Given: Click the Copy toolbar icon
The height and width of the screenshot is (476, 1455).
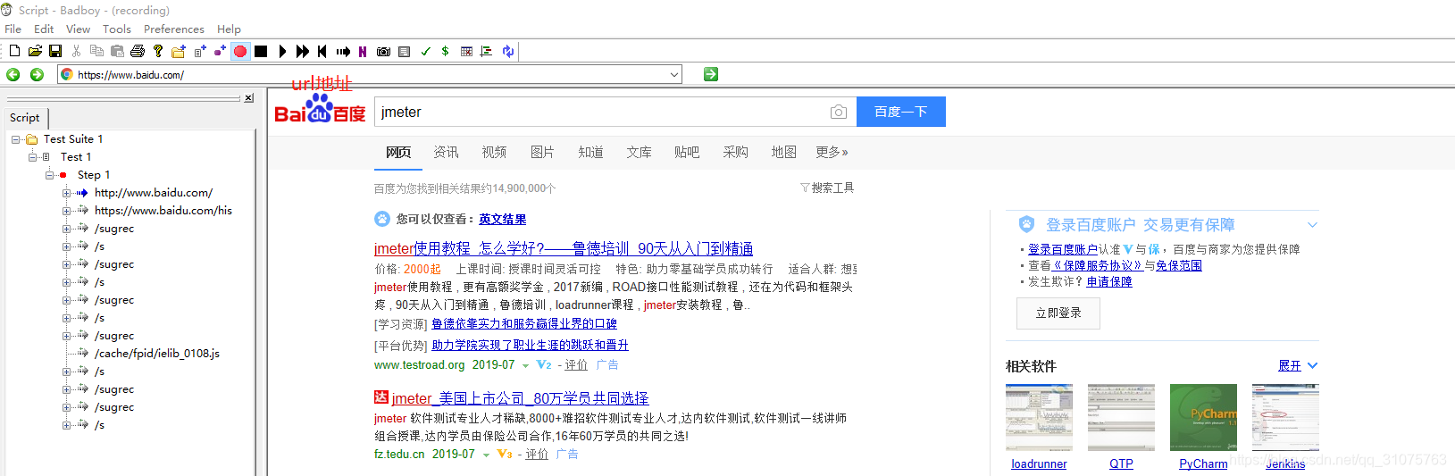Looking at the screenshot, I should tap(96, 51).
